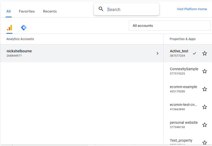The width and height of the screenshot is (212, 146).
Task: Click property ID 413663840
Action: (x=177, y=109)
